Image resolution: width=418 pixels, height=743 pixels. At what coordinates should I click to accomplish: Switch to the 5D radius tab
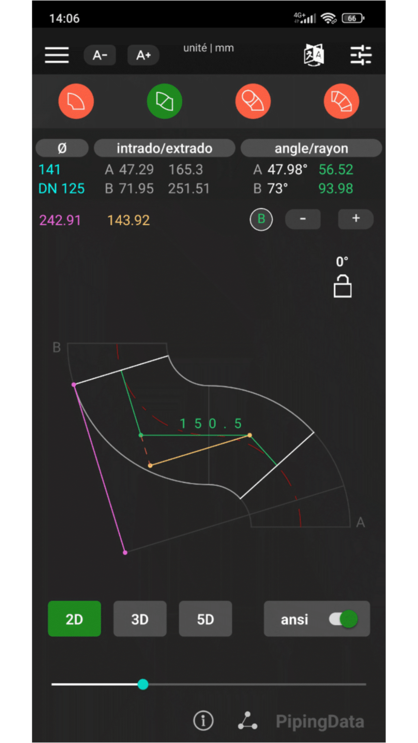(205, 619)
